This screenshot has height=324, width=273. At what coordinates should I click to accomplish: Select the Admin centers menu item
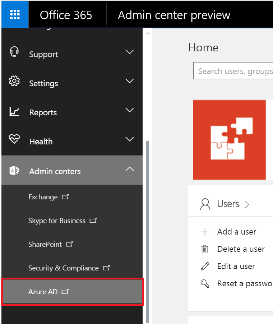pos(72,170)
